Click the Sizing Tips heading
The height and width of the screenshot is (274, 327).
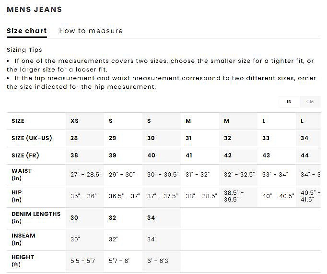tap(24, 50)
